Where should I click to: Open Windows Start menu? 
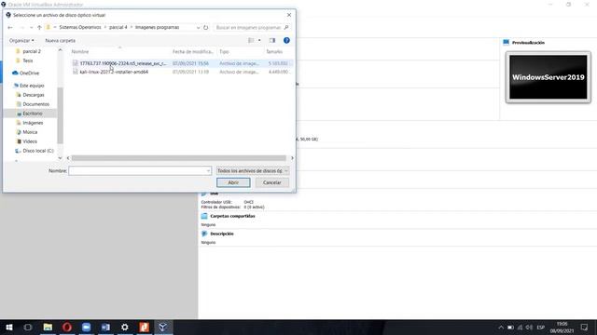click(8, 327)
